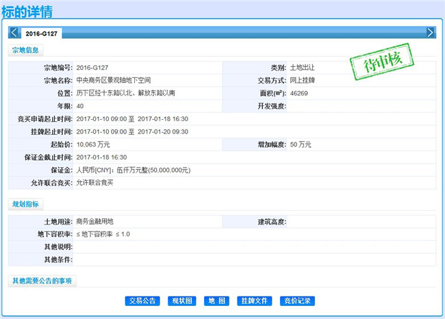Screen dimensions: 445x319
Task: Select the 2016-G127 tab
Action: pos(38,33)
